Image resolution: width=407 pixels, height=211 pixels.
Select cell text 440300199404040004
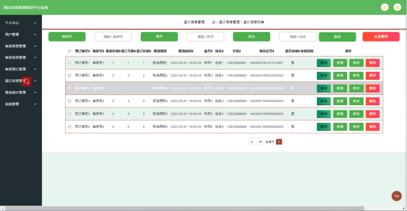(x=266, y=101)
